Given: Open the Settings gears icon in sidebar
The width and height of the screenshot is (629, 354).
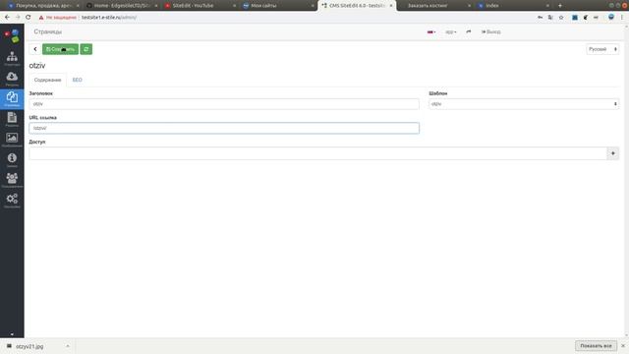Looking at the screenshot, I should click(12, 201).
